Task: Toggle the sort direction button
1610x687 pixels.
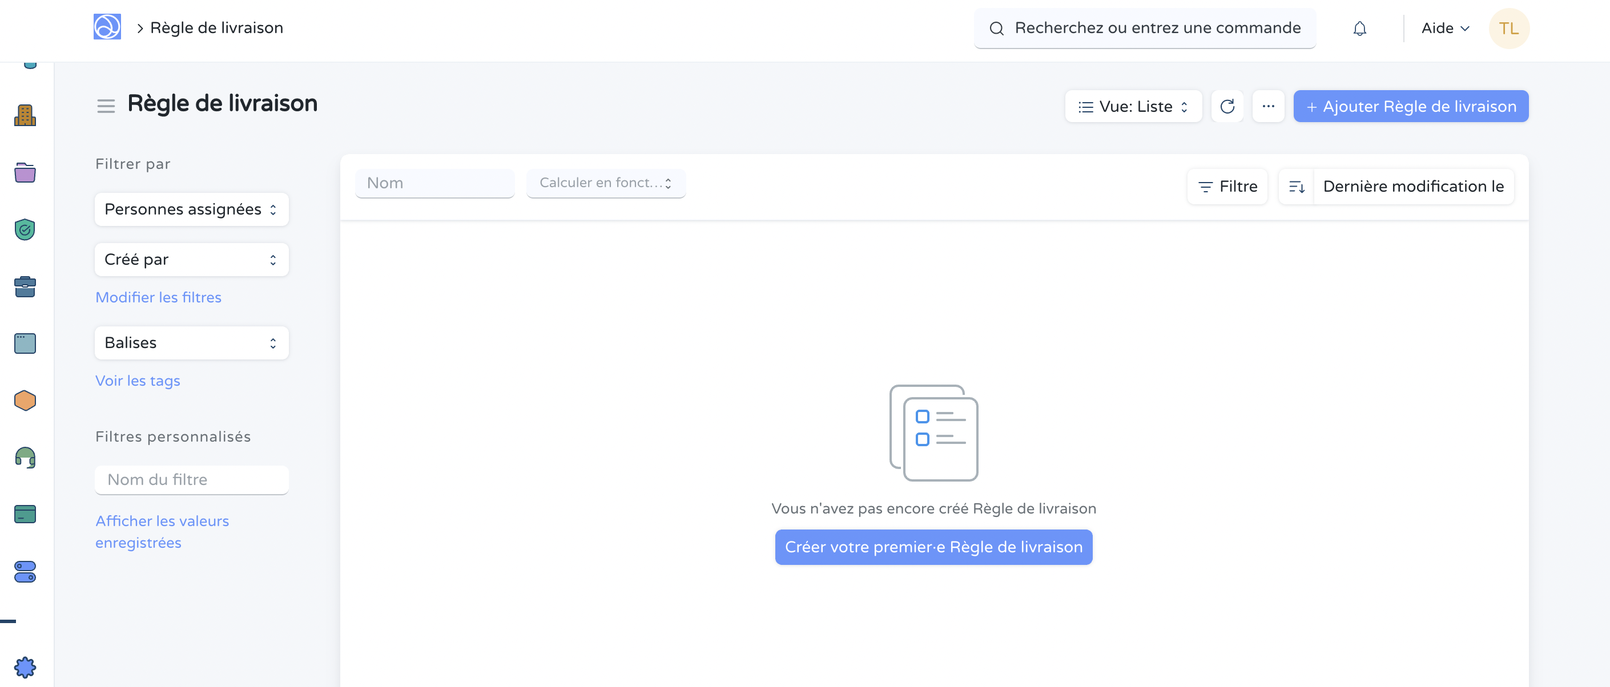Action: pos(1296,187)
